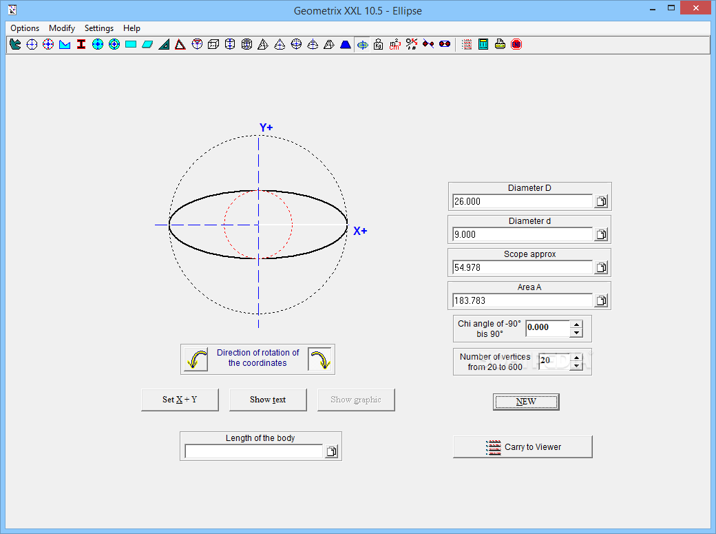Open the filled cyan circle tool
The height and width of the screenshot is (534, 716).
(98, 44)
